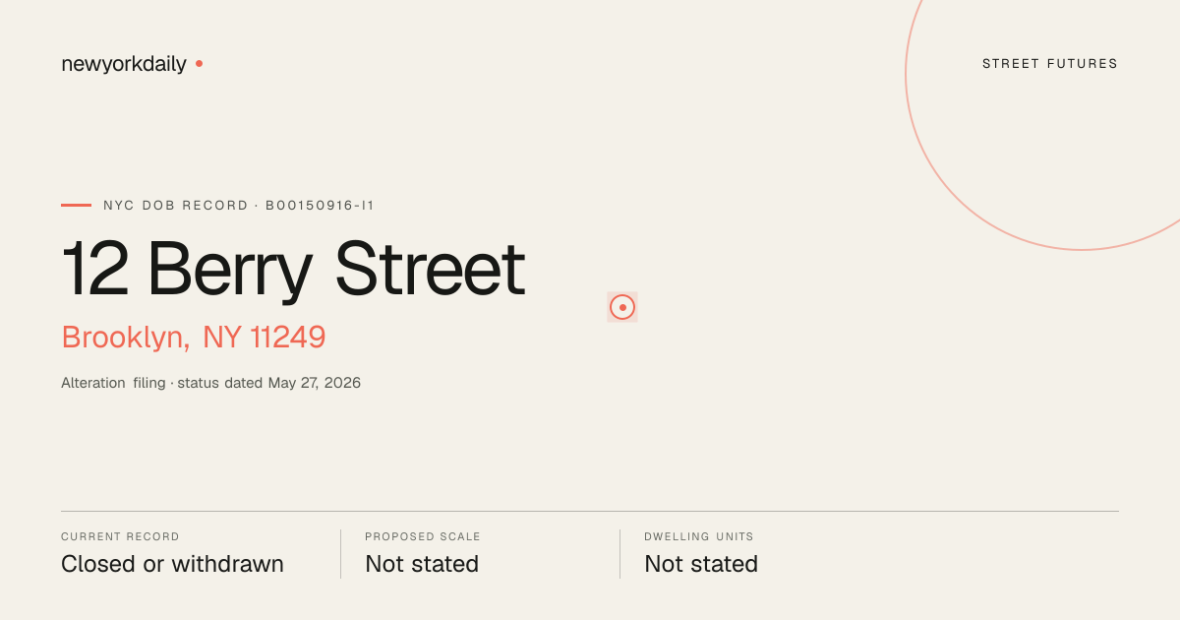
Task: Click the divider before Dwelling Units
Action: pyautogui.click(x=619, y=554)
